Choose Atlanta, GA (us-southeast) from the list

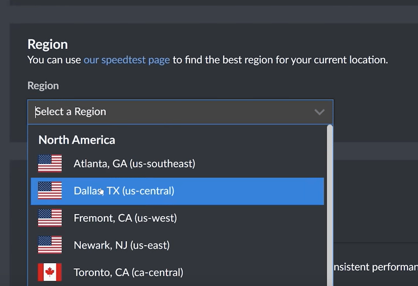(x=134, y=164)
